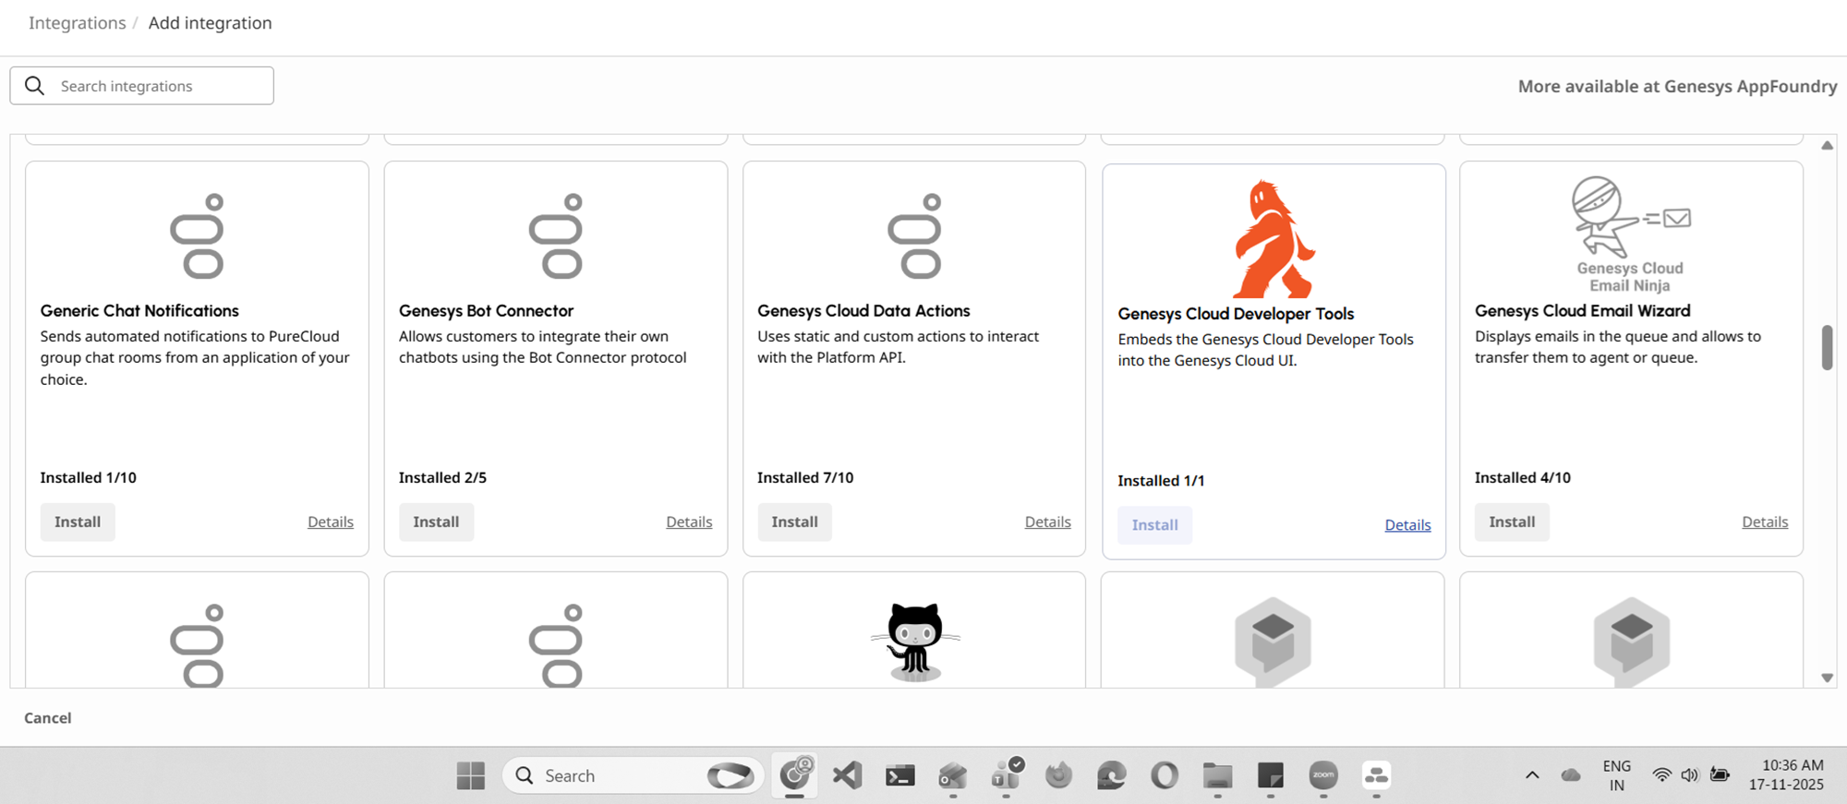Image resolution: width=1847 pixels, height=804 pixels.
Task: Open Details for Genesys Cloud Developer Tools
Action: tap(1407, 525)
